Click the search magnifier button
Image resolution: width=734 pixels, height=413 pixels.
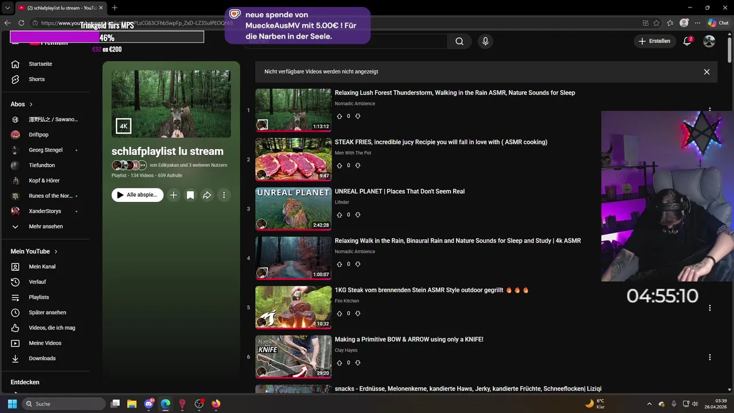[x=459, y=41]
